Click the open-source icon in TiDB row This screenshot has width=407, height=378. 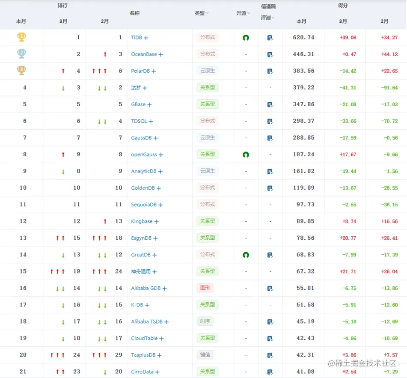tap(246, 38)
